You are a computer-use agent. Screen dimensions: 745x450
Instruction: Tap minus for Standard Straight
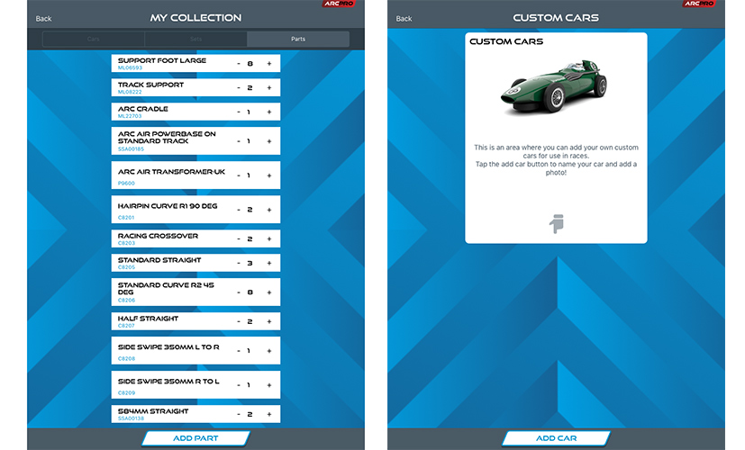[x=239, y=264]
